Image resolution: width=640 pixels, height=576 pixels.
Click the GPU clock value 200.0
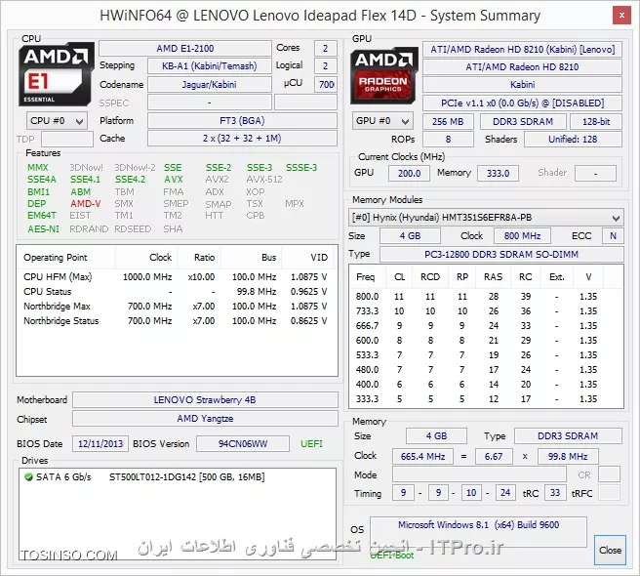click(409, 173)
